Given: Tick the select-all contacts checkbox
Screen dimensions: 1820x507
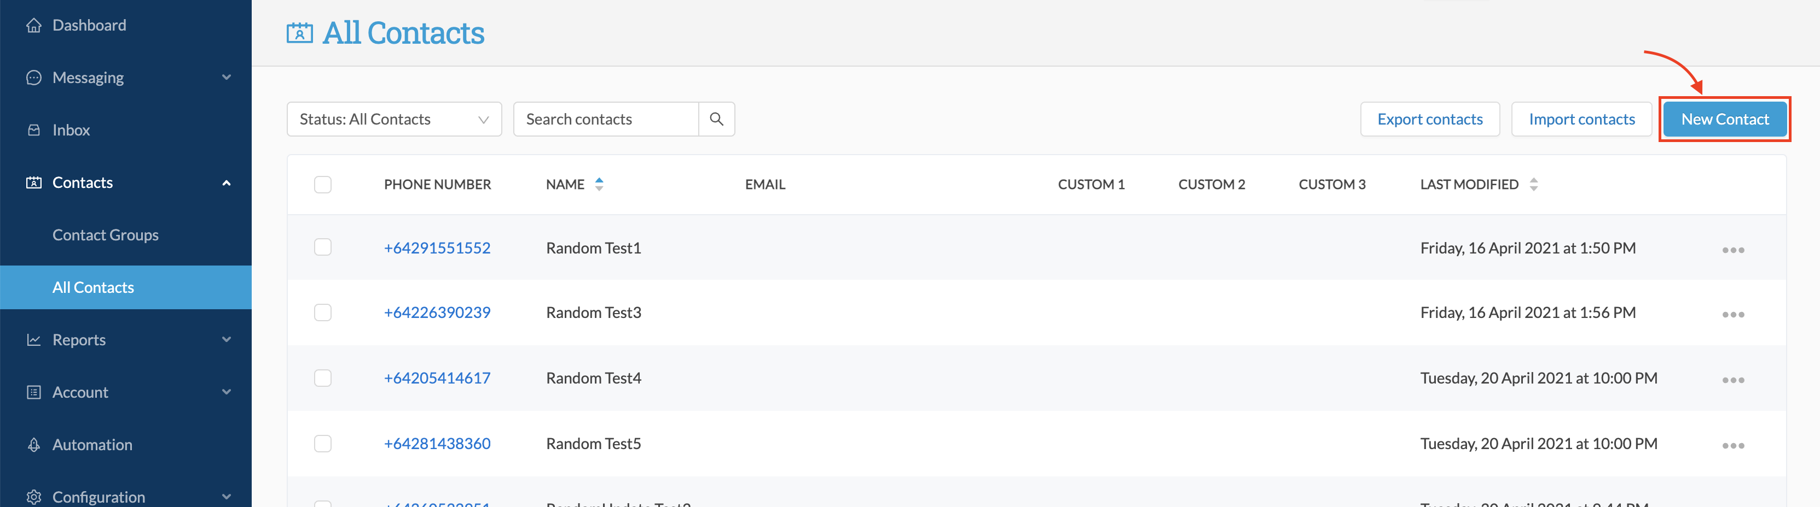Looking at the screenshot, I should pos(323,184).
